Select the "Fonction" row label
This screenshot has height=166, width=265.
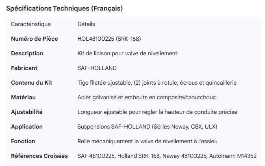coord(23,141)
